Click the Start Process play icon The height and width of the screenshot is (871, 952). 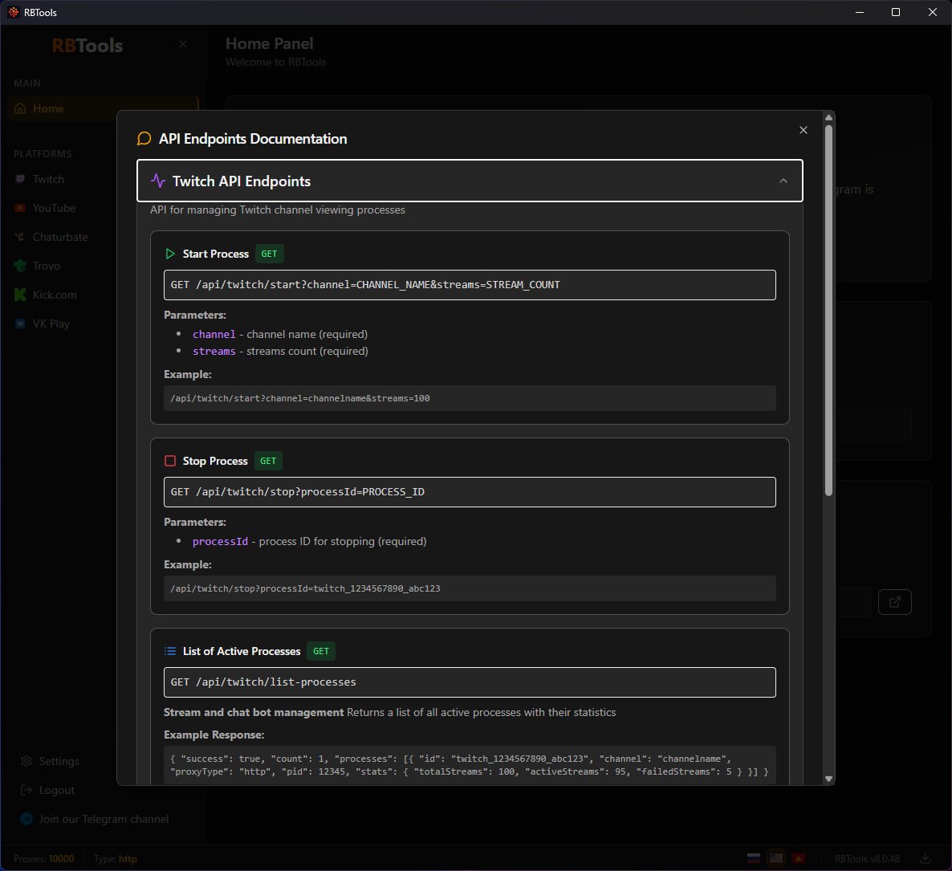(170, 254)
